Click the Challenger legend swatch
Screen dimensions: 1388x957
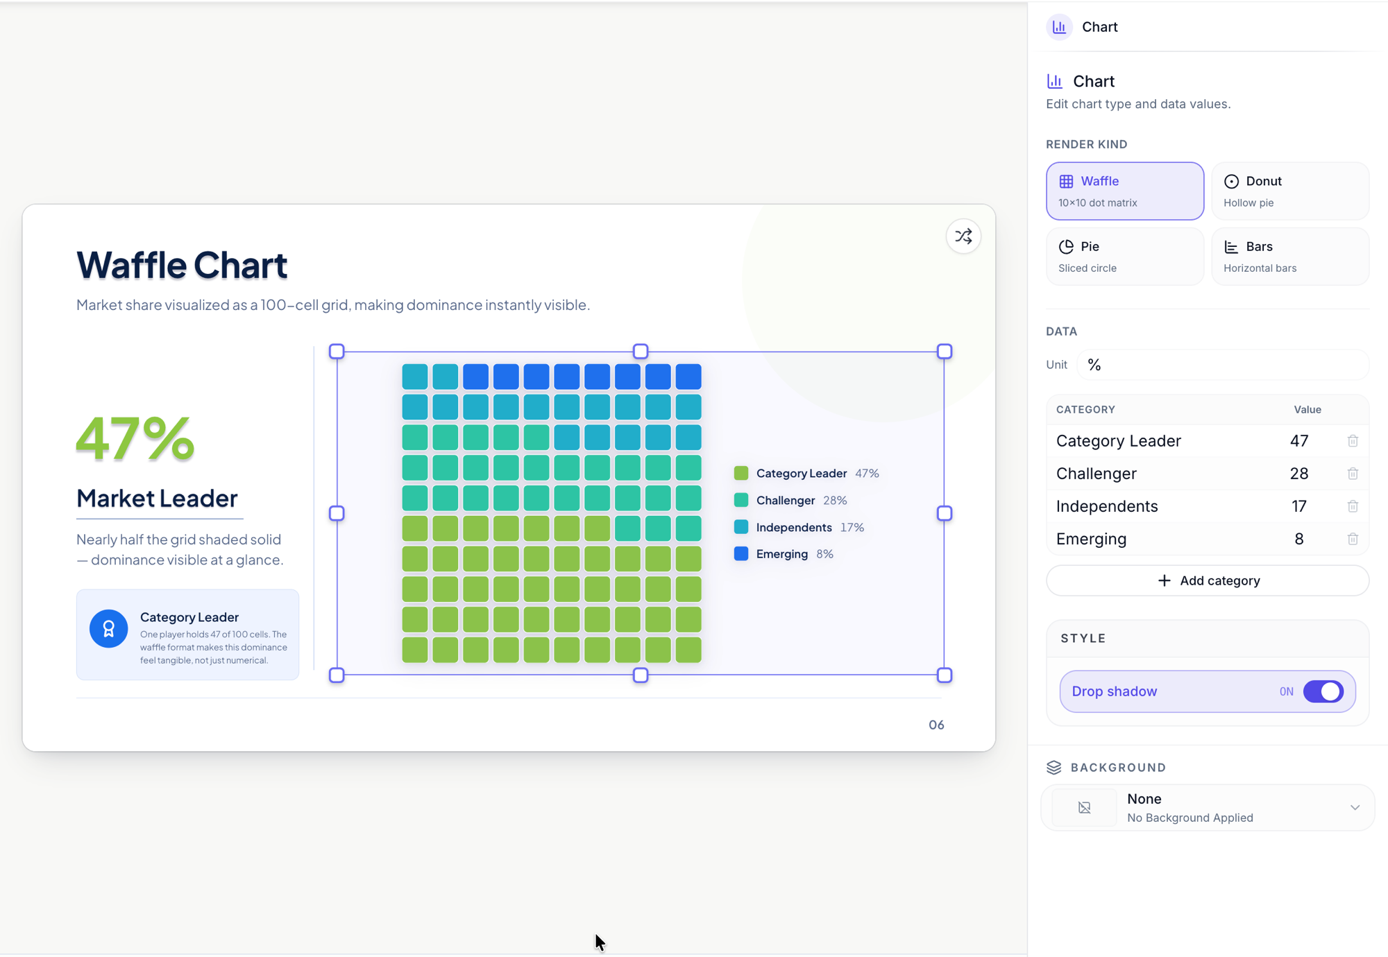(x=741, y=500)
